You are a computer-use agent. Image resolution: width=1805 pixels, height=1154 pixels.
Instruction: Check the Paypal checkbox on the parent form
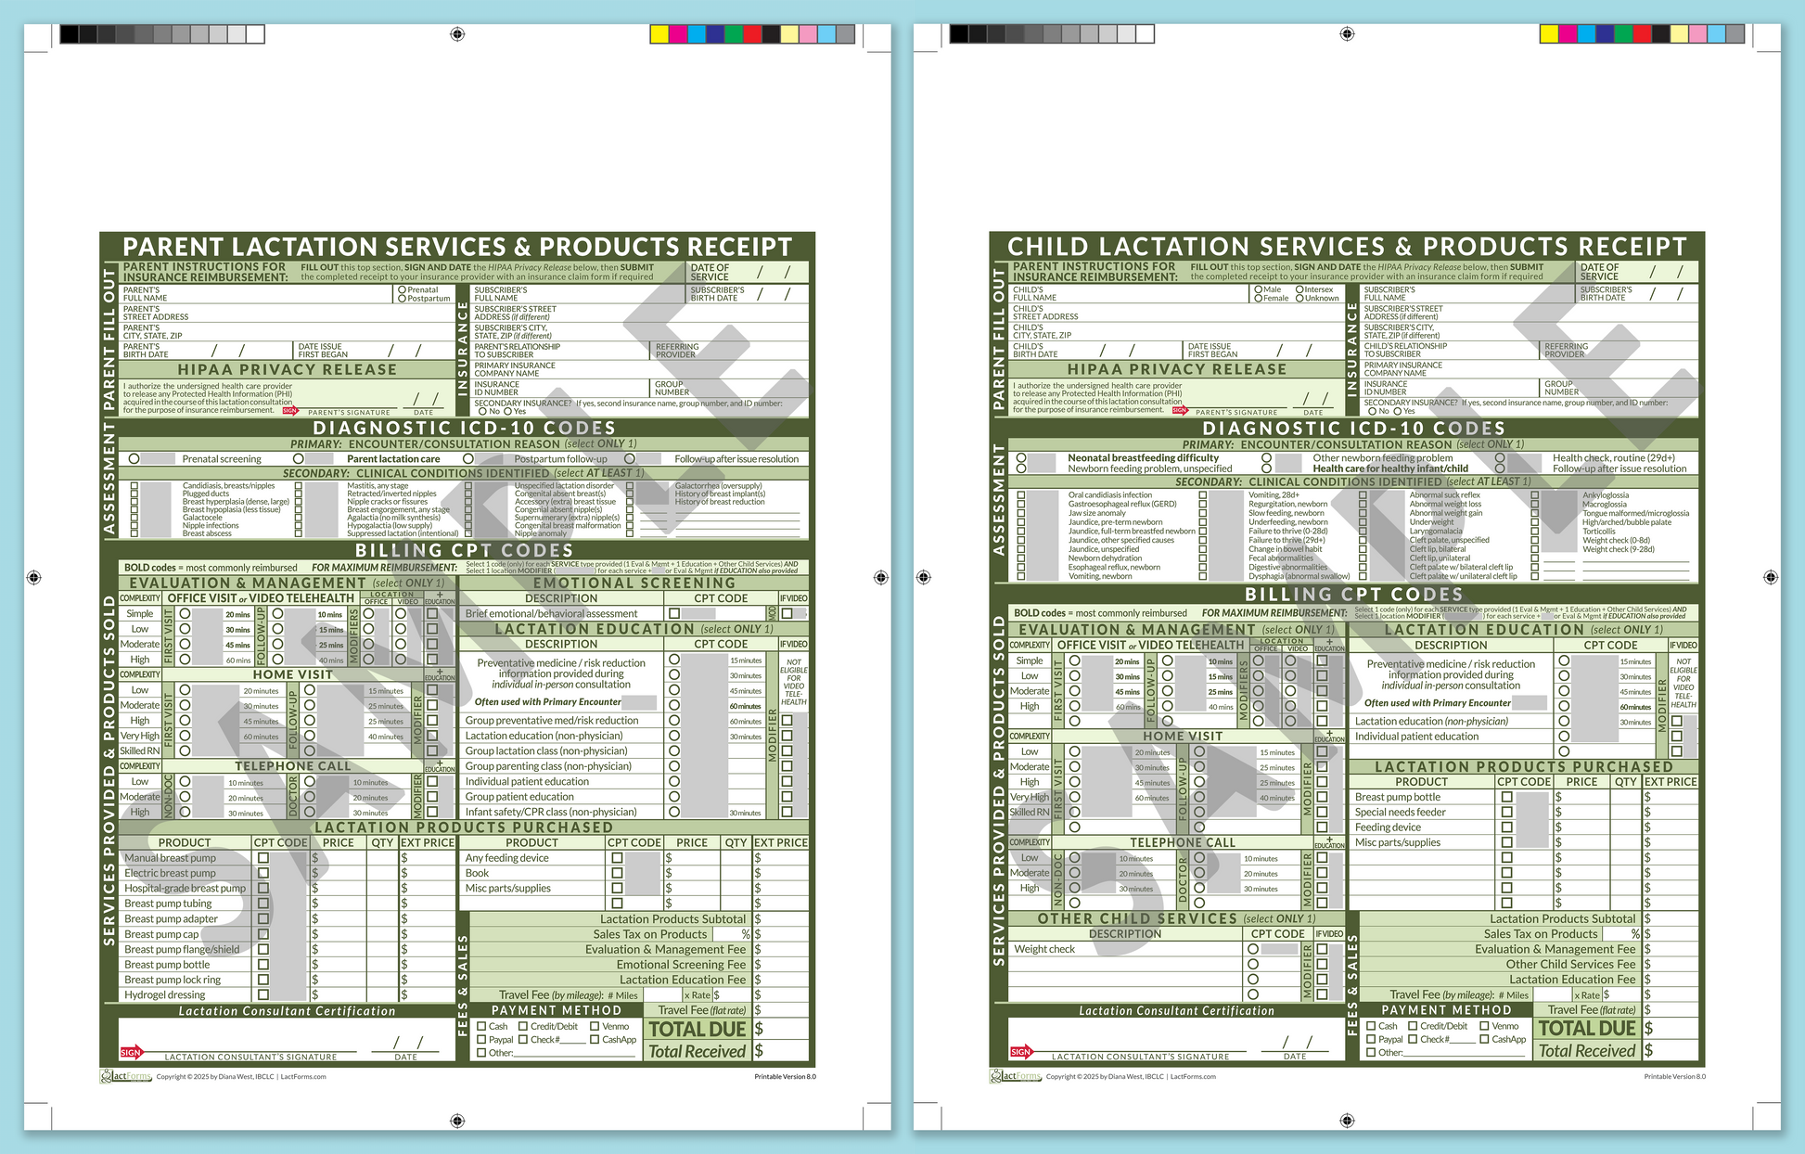[481, 1039]
